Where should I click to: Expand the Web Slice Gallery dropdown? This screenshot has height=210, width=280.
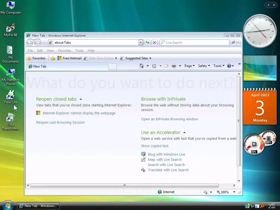[x=116, y=58]
